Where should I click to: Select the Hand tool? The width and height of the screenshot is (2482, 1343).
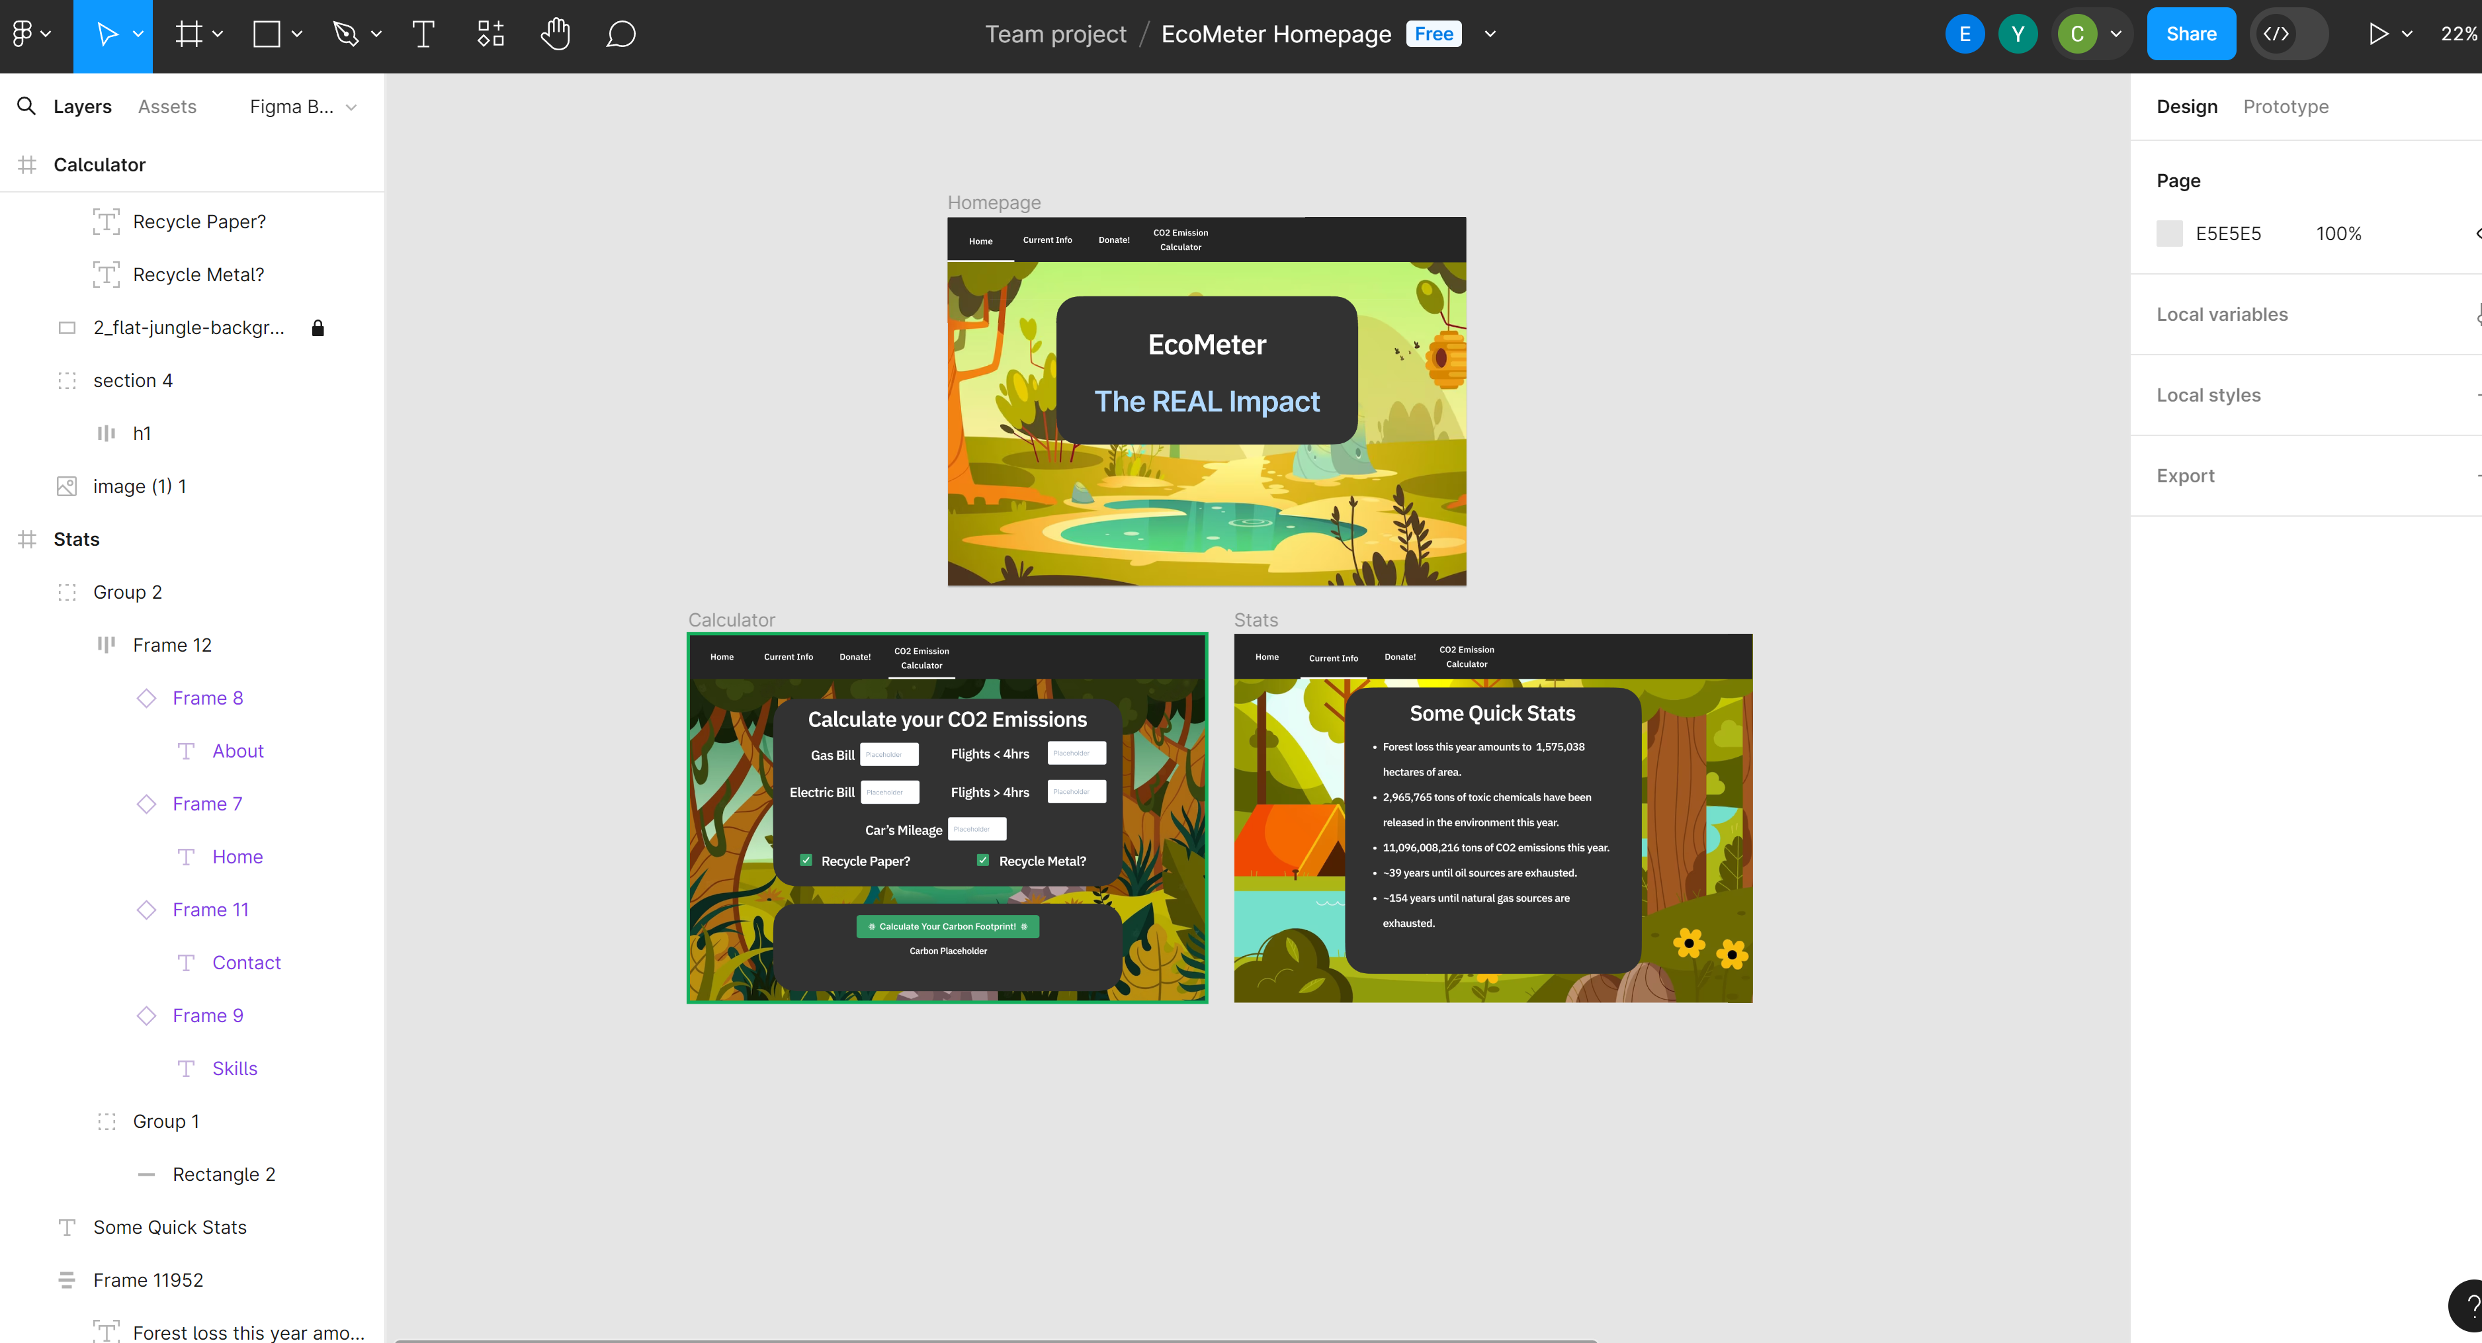[x=555, y=34]
